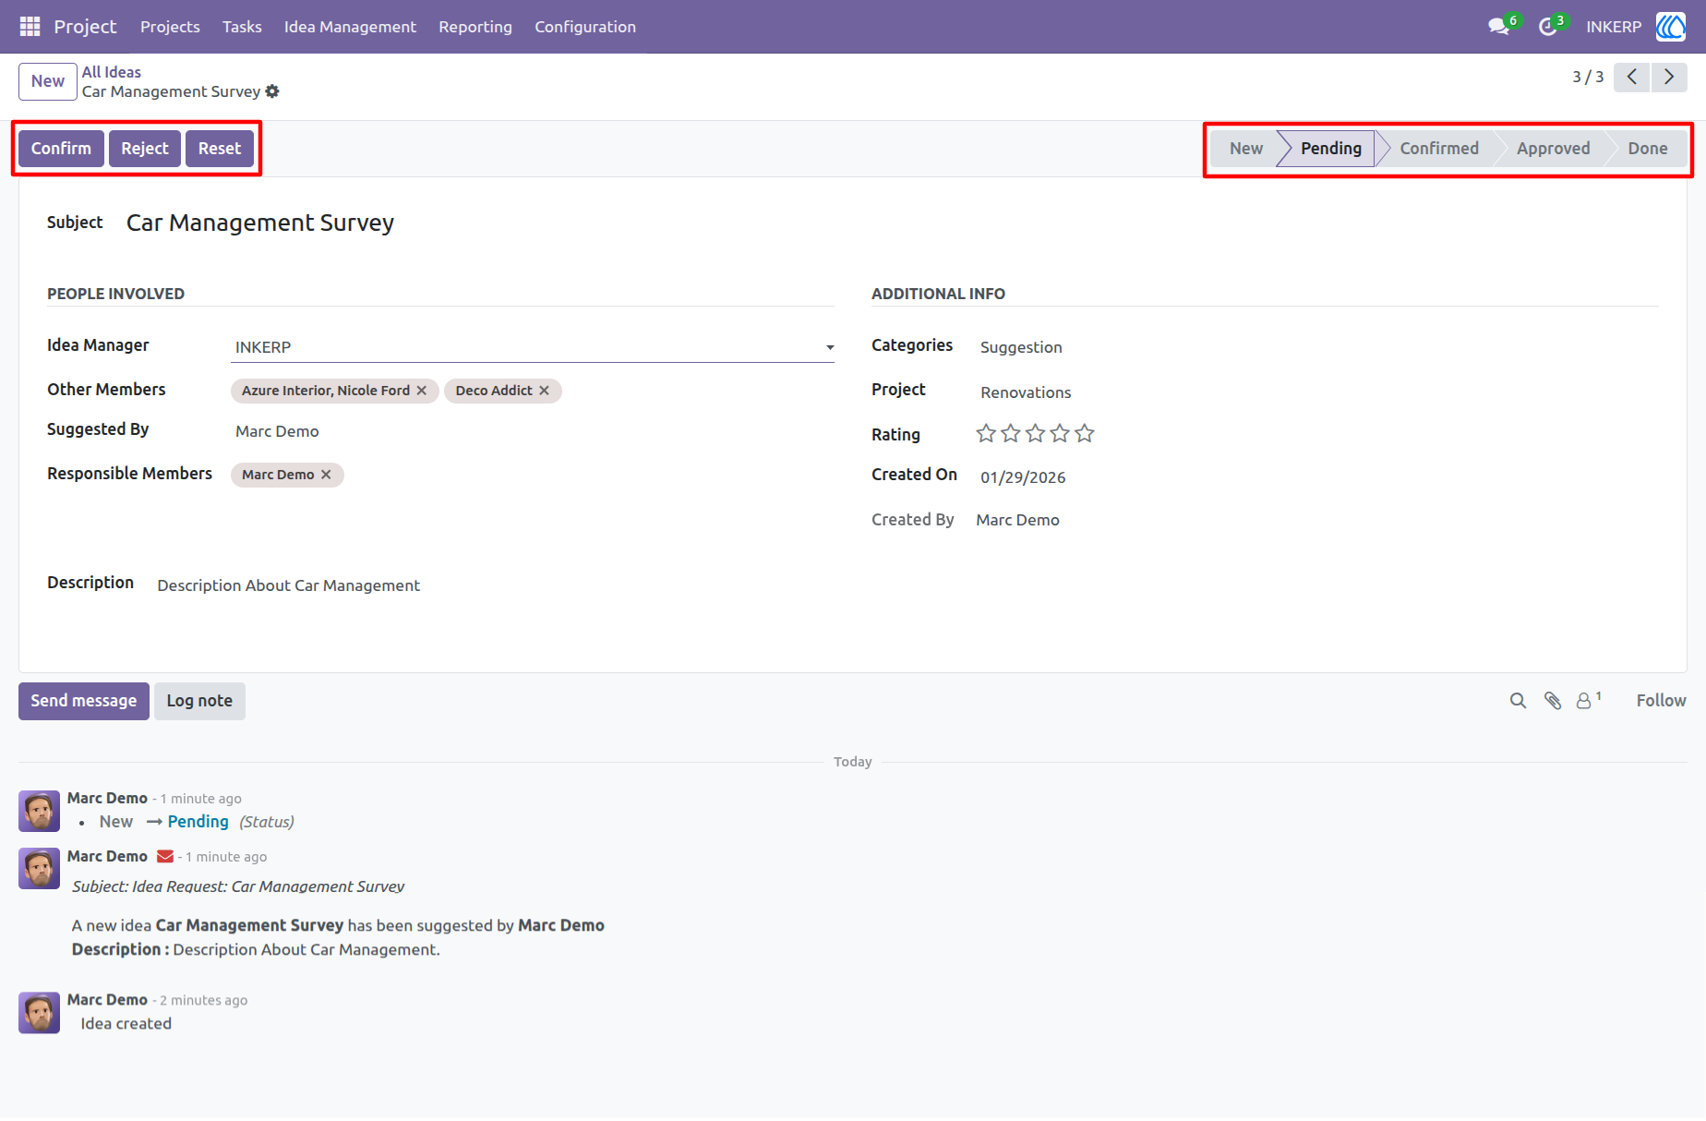Screen dimensions: 1706x1121
Task: Select the Confirmed stage in status bar
Action: coord(1439,149)
